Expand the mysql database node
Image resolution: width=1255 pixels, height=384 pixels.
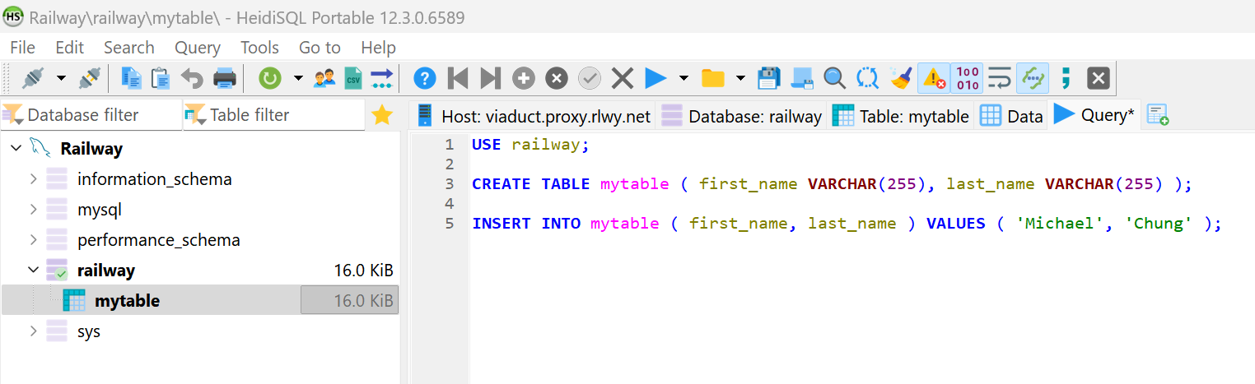(x=33, y=209)
